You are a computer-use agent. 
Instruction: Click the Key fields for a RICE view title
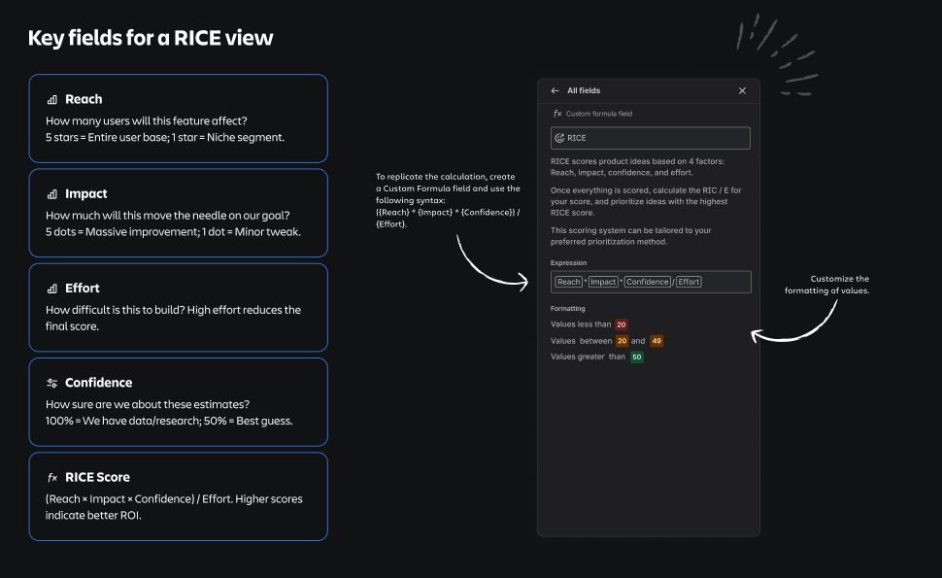(151, 38)
